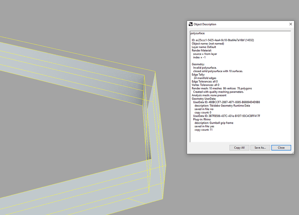Click the Geometry UserData heading
This screenshot has width=299, height=215.
(204, 99)
